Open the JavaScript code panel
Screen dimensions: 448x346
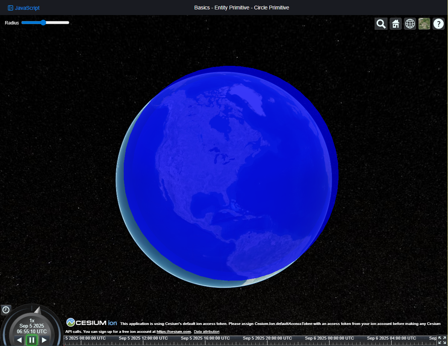(23, 8)
